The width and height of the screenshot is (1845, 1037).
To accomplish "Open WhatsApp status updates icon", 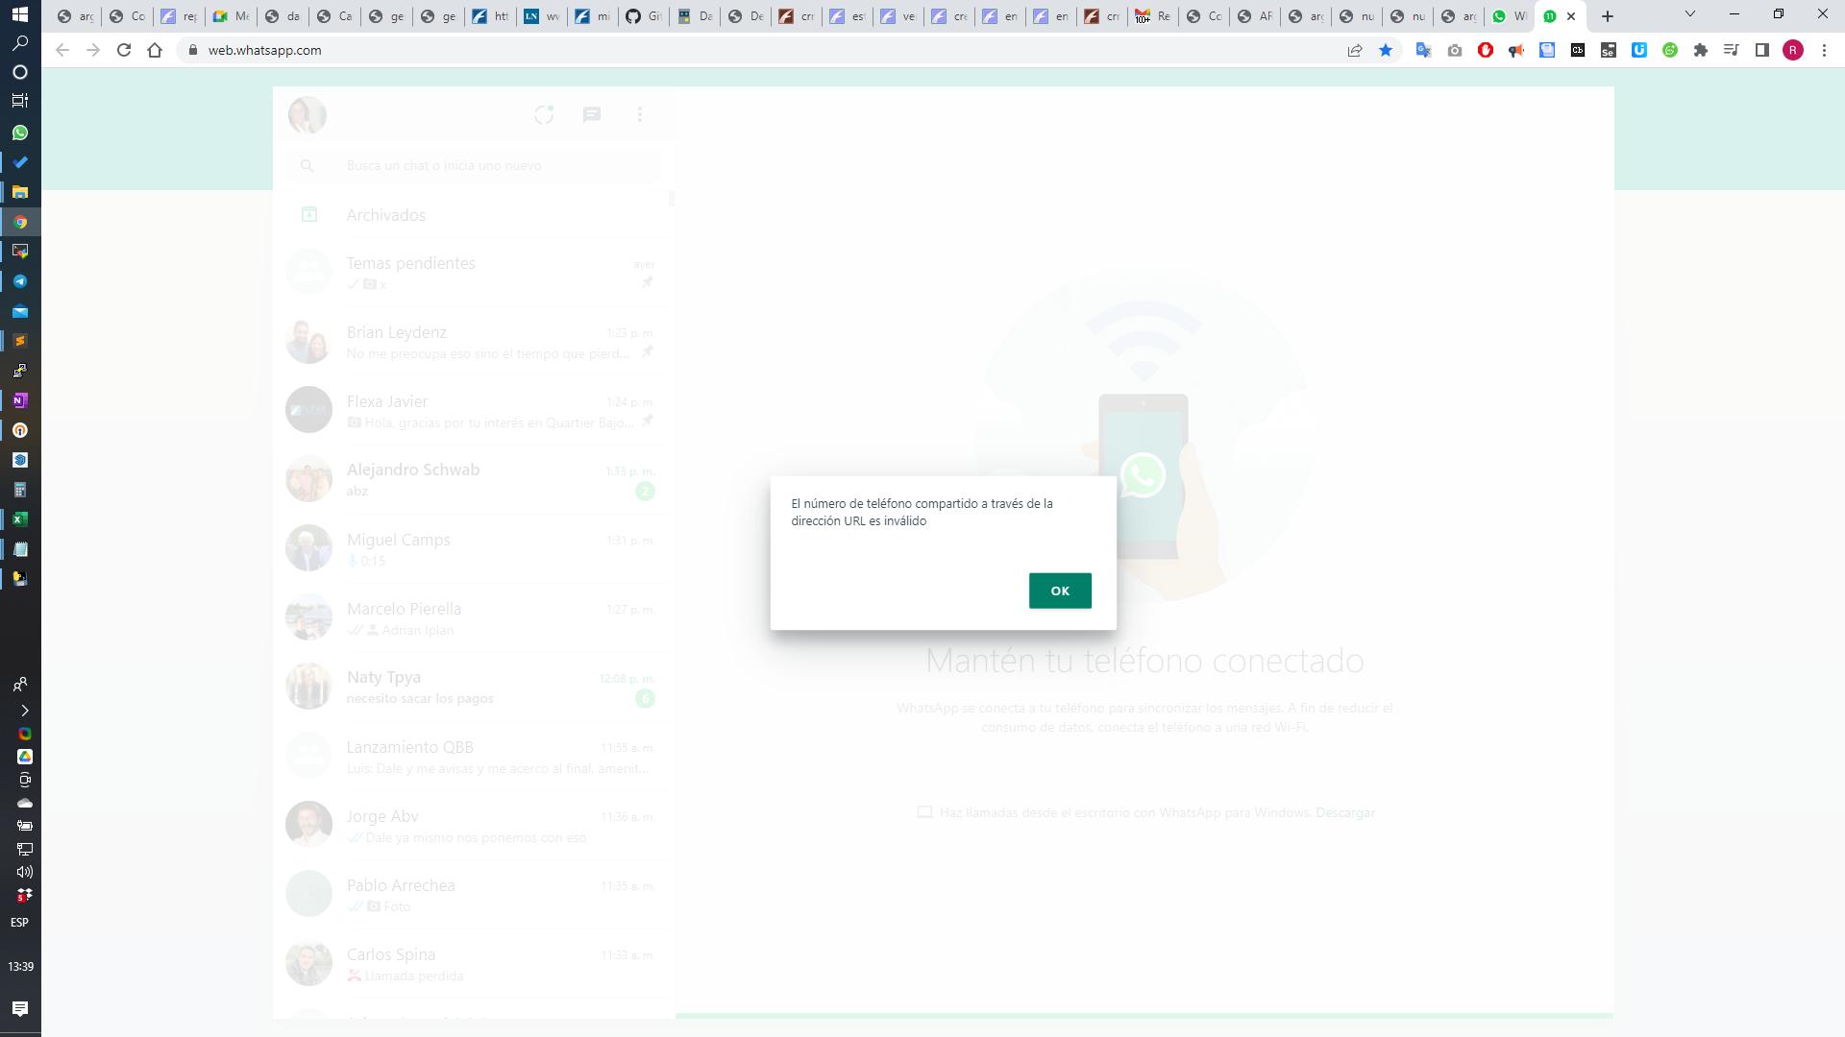I will coord(544,115).
